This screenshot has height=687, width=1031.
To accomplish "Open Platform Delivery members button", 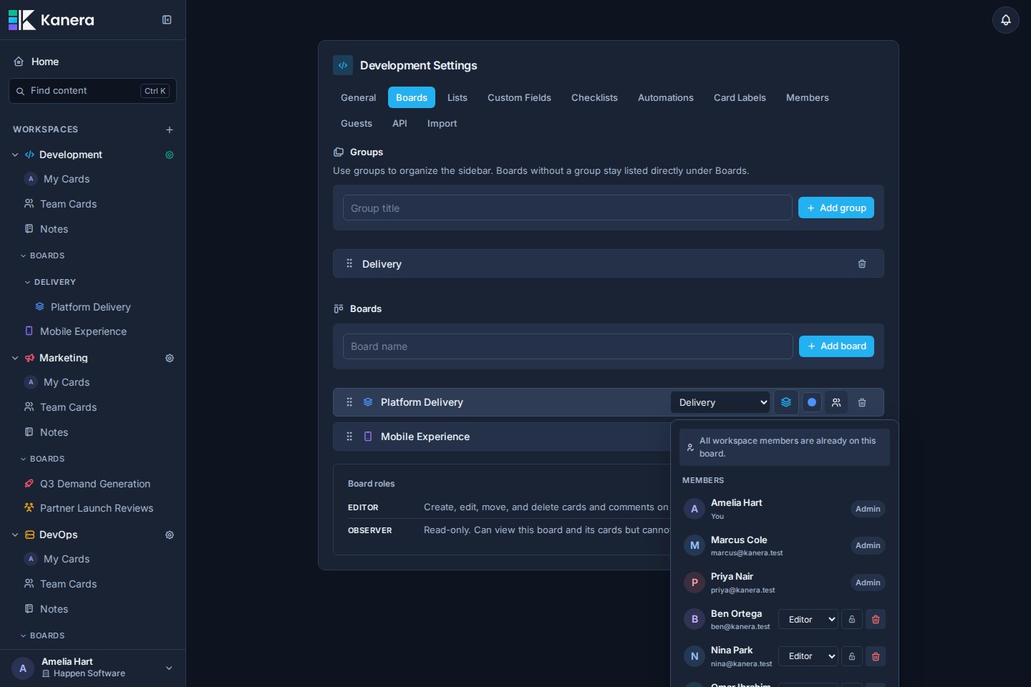I will [836, 402].
